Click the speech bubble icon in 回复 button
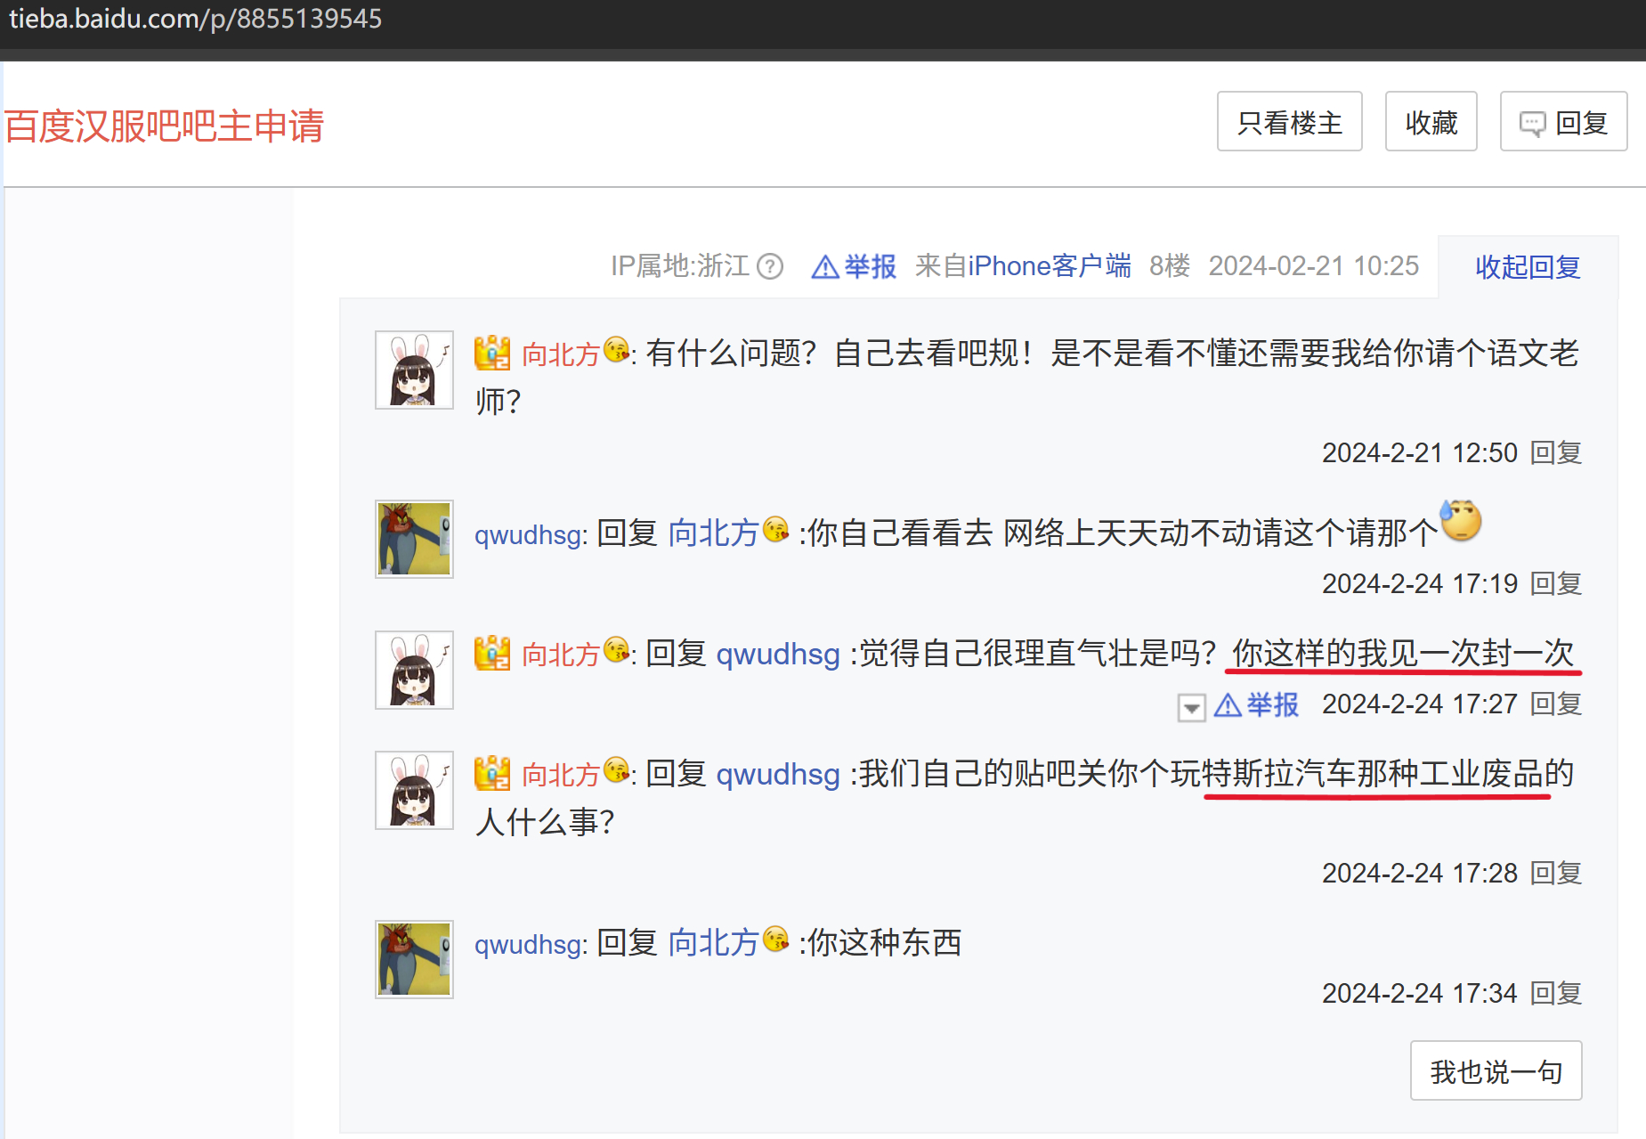Viewport: 1646px width, 1139px height. 1532,124
